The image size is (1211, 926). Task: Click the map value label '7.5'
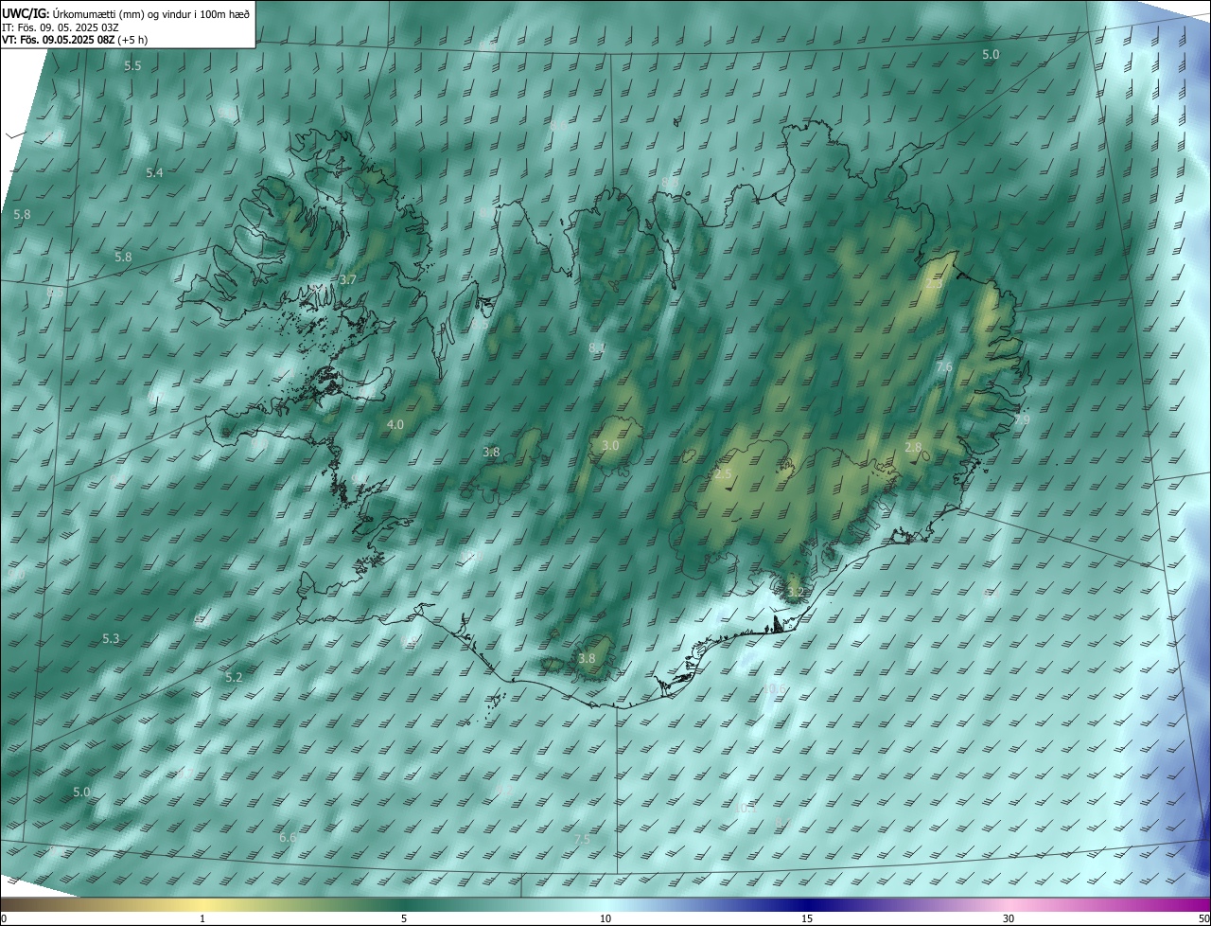(582, 840)
